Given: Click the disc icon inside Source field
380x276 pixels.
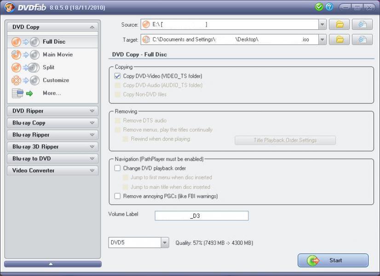Looking at the screenshot, I should 146,24.
